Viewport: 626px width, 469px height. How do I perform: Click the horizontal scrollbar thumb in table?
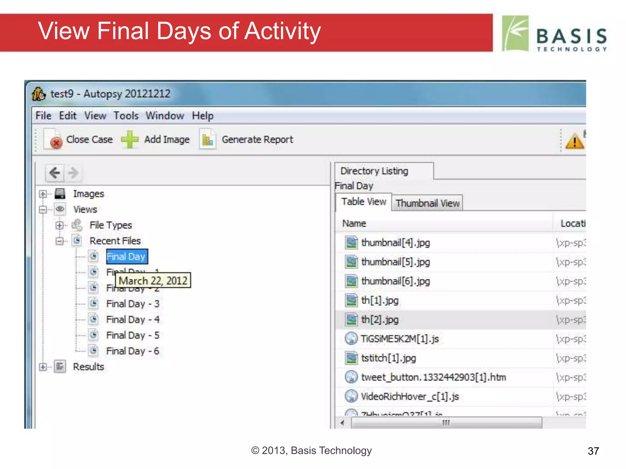click(447, 423)
